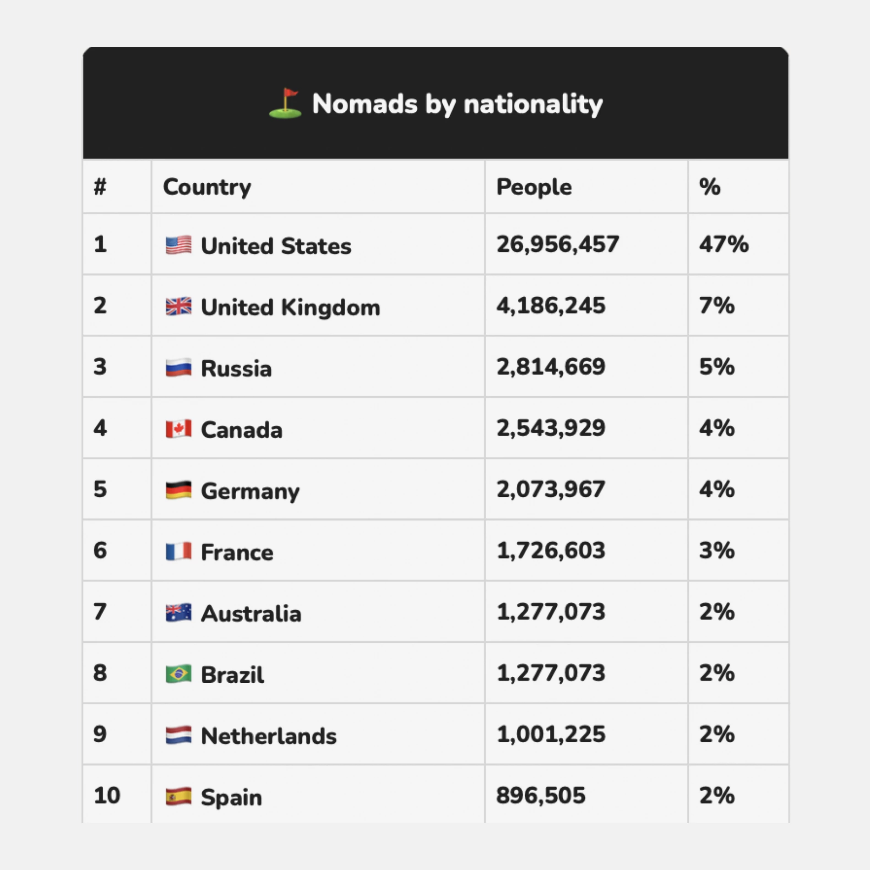The height and width of the screenshot is (870, 870).
Task: Click the France flag icon
Action: coord(179,551)
